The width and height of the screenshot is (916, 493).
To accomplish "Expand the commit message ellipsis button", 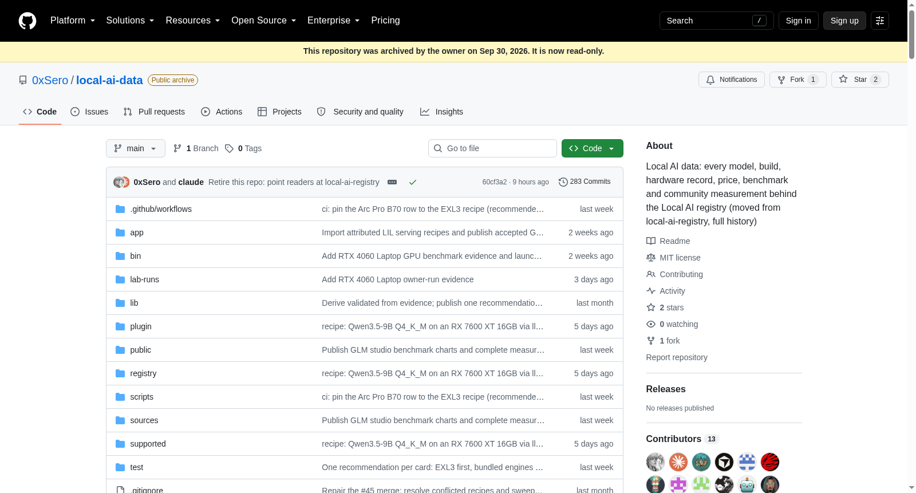I will 392,182.
